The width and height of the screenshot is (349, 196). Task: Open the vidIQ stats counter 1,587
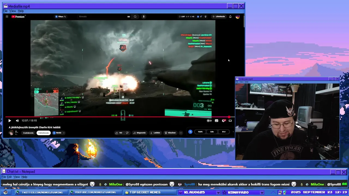(182, 17)
